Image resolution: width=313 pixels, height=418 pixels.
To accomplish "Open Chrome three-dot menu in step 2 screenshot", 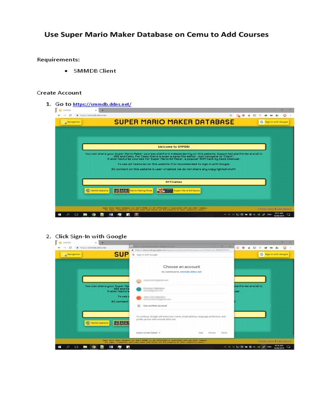I will tap(290, 248).
